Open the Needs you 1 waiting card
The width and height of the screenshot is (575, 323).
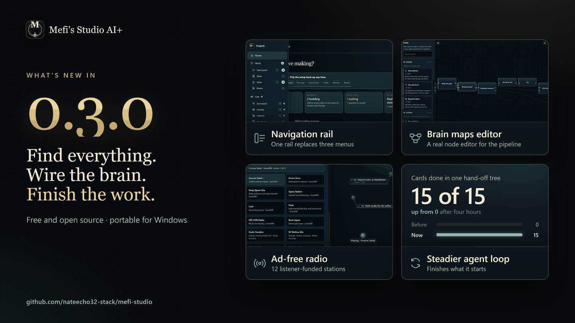pos(364,102)
